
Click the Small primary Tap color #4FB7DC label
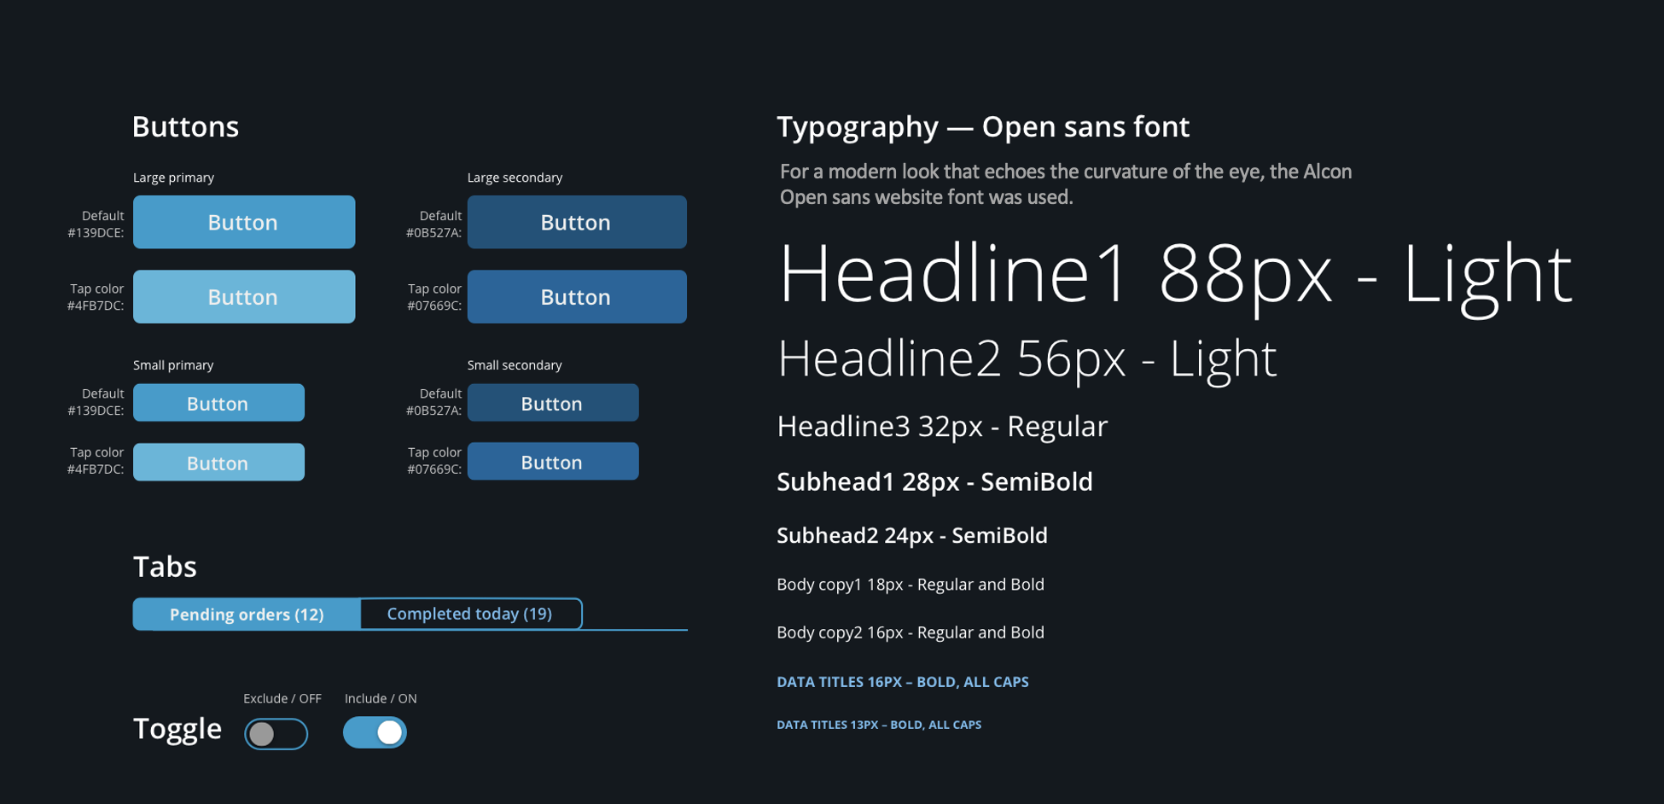point(96,461)
